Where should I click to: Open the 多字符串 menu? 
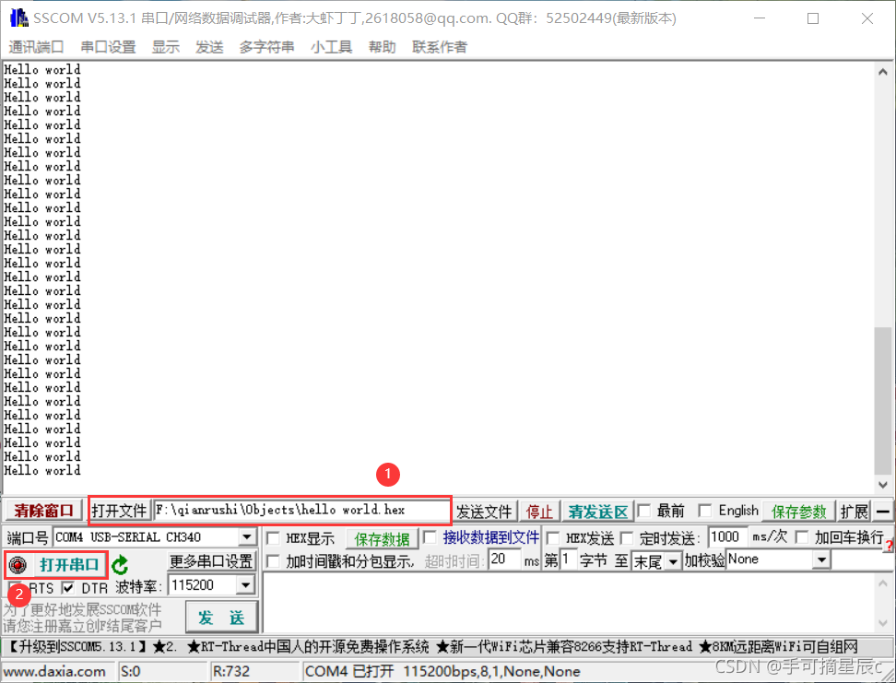point(266,47)
